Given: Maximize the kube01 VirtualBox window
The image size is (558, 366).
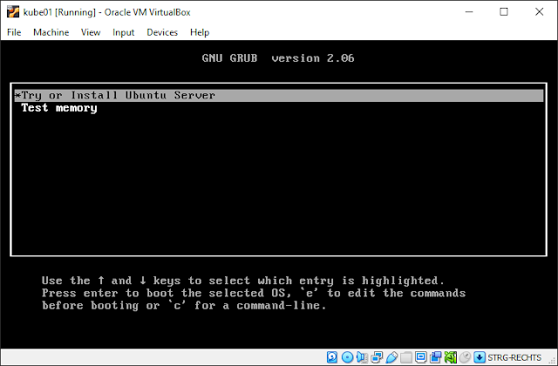Looking at the screenshot, I should (504, 11).
